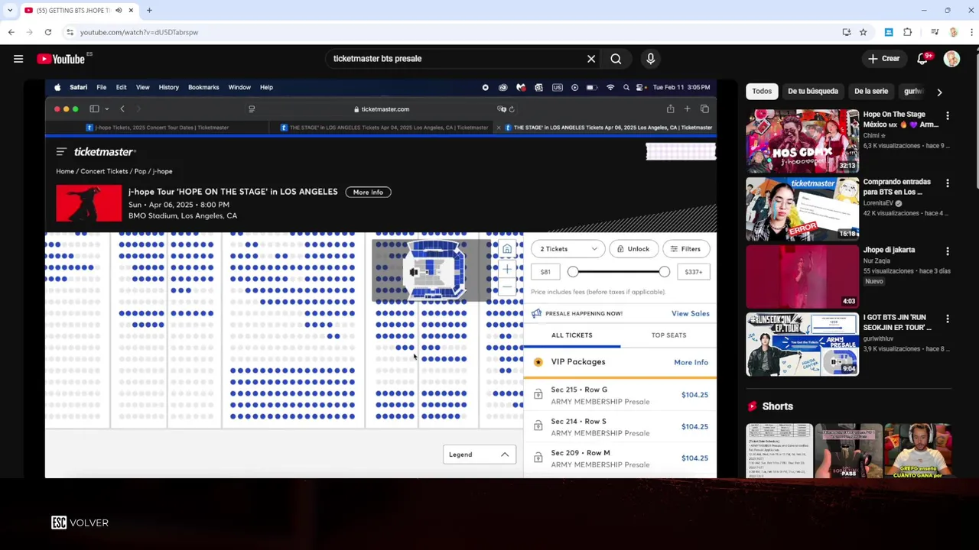Zoom in on the seat map
Image resolution: width=979 pixels, height=550 pixels.
506,269
